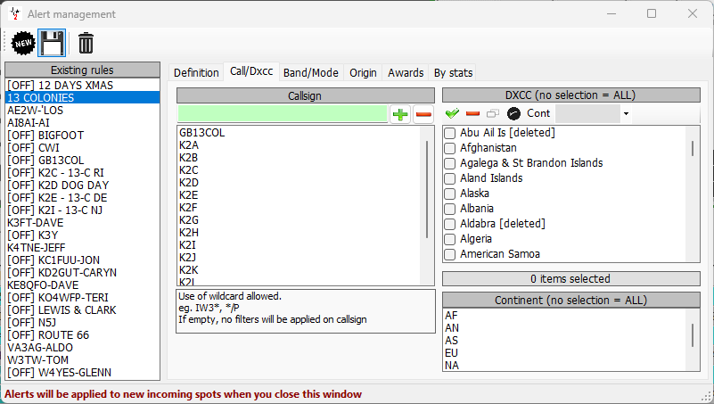
Task: Select the AE2W-'LOS rule
Action: (x=82, y=111)
